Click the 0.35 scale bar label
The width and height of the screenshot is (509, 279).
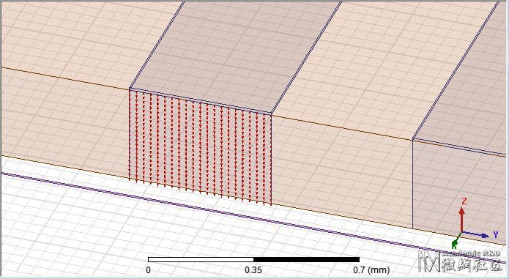pyautogui.click(x=253, y=270)
